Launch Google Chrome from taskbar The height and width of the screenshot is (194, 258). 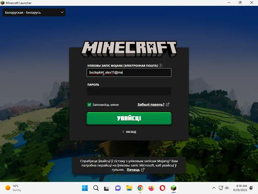(140, 188)
